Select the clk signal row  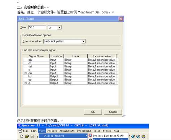(x=71, y=60)
